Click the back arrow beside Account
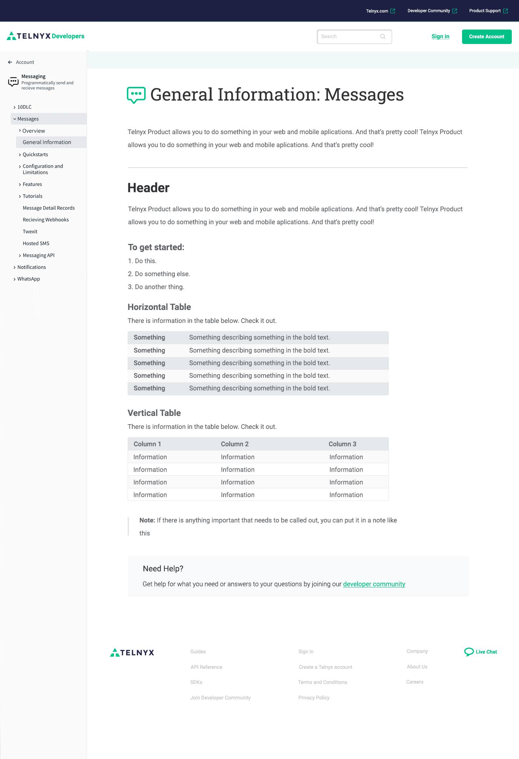The image size is (519, 759). click(x=10, y=62)
